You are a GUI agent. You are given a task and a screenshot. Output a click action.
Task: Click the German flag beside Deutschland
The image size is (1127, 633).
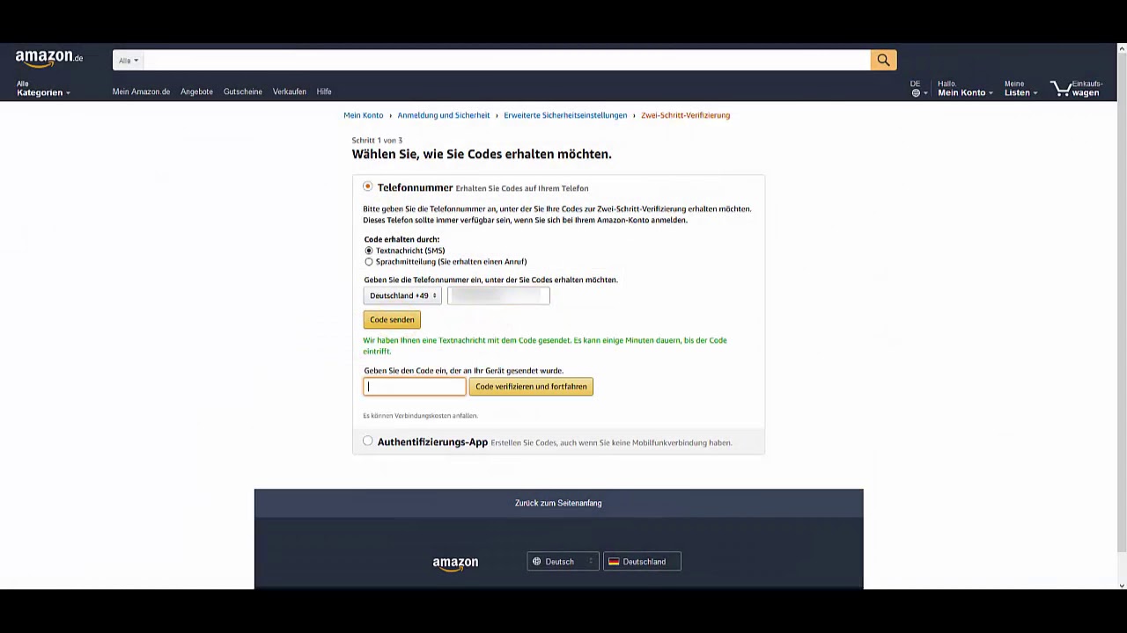tap(614, 562)
